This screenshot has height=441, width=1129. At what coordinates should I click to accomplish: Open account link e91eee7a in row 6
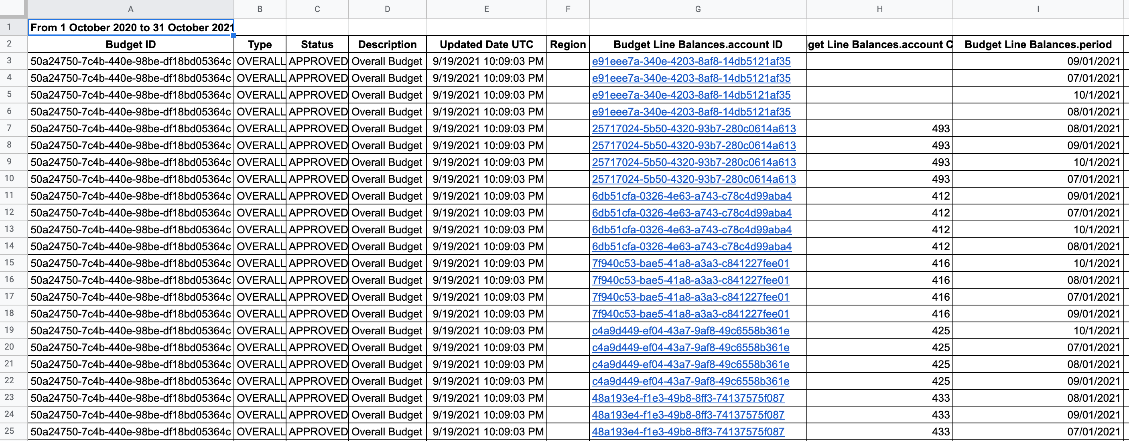pyautogui.click(x=691, y=112)
